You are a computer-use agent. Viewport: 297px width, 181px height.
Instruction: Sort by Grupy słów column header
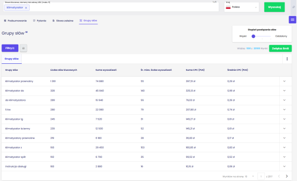coord(11,70)
